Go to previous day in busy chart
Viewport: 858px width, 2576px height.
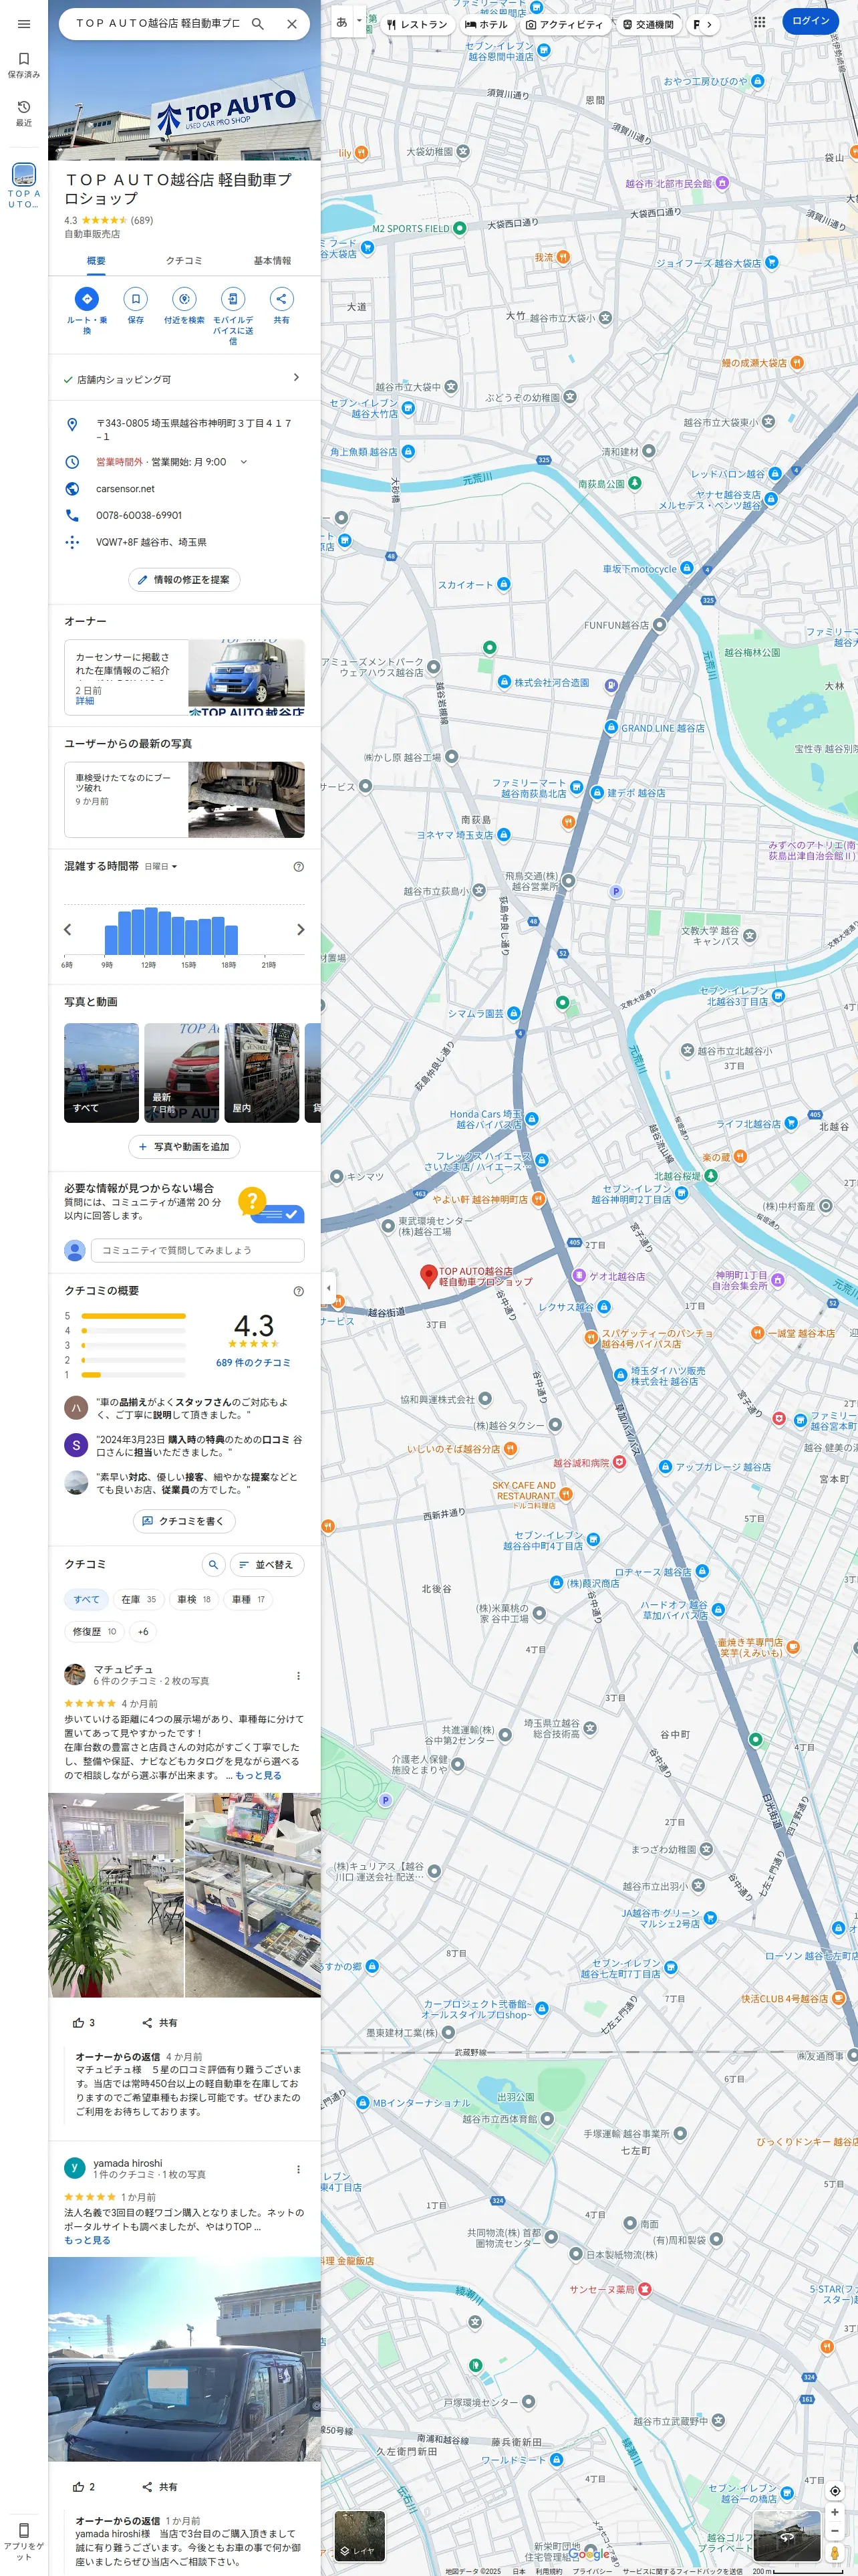68,930
